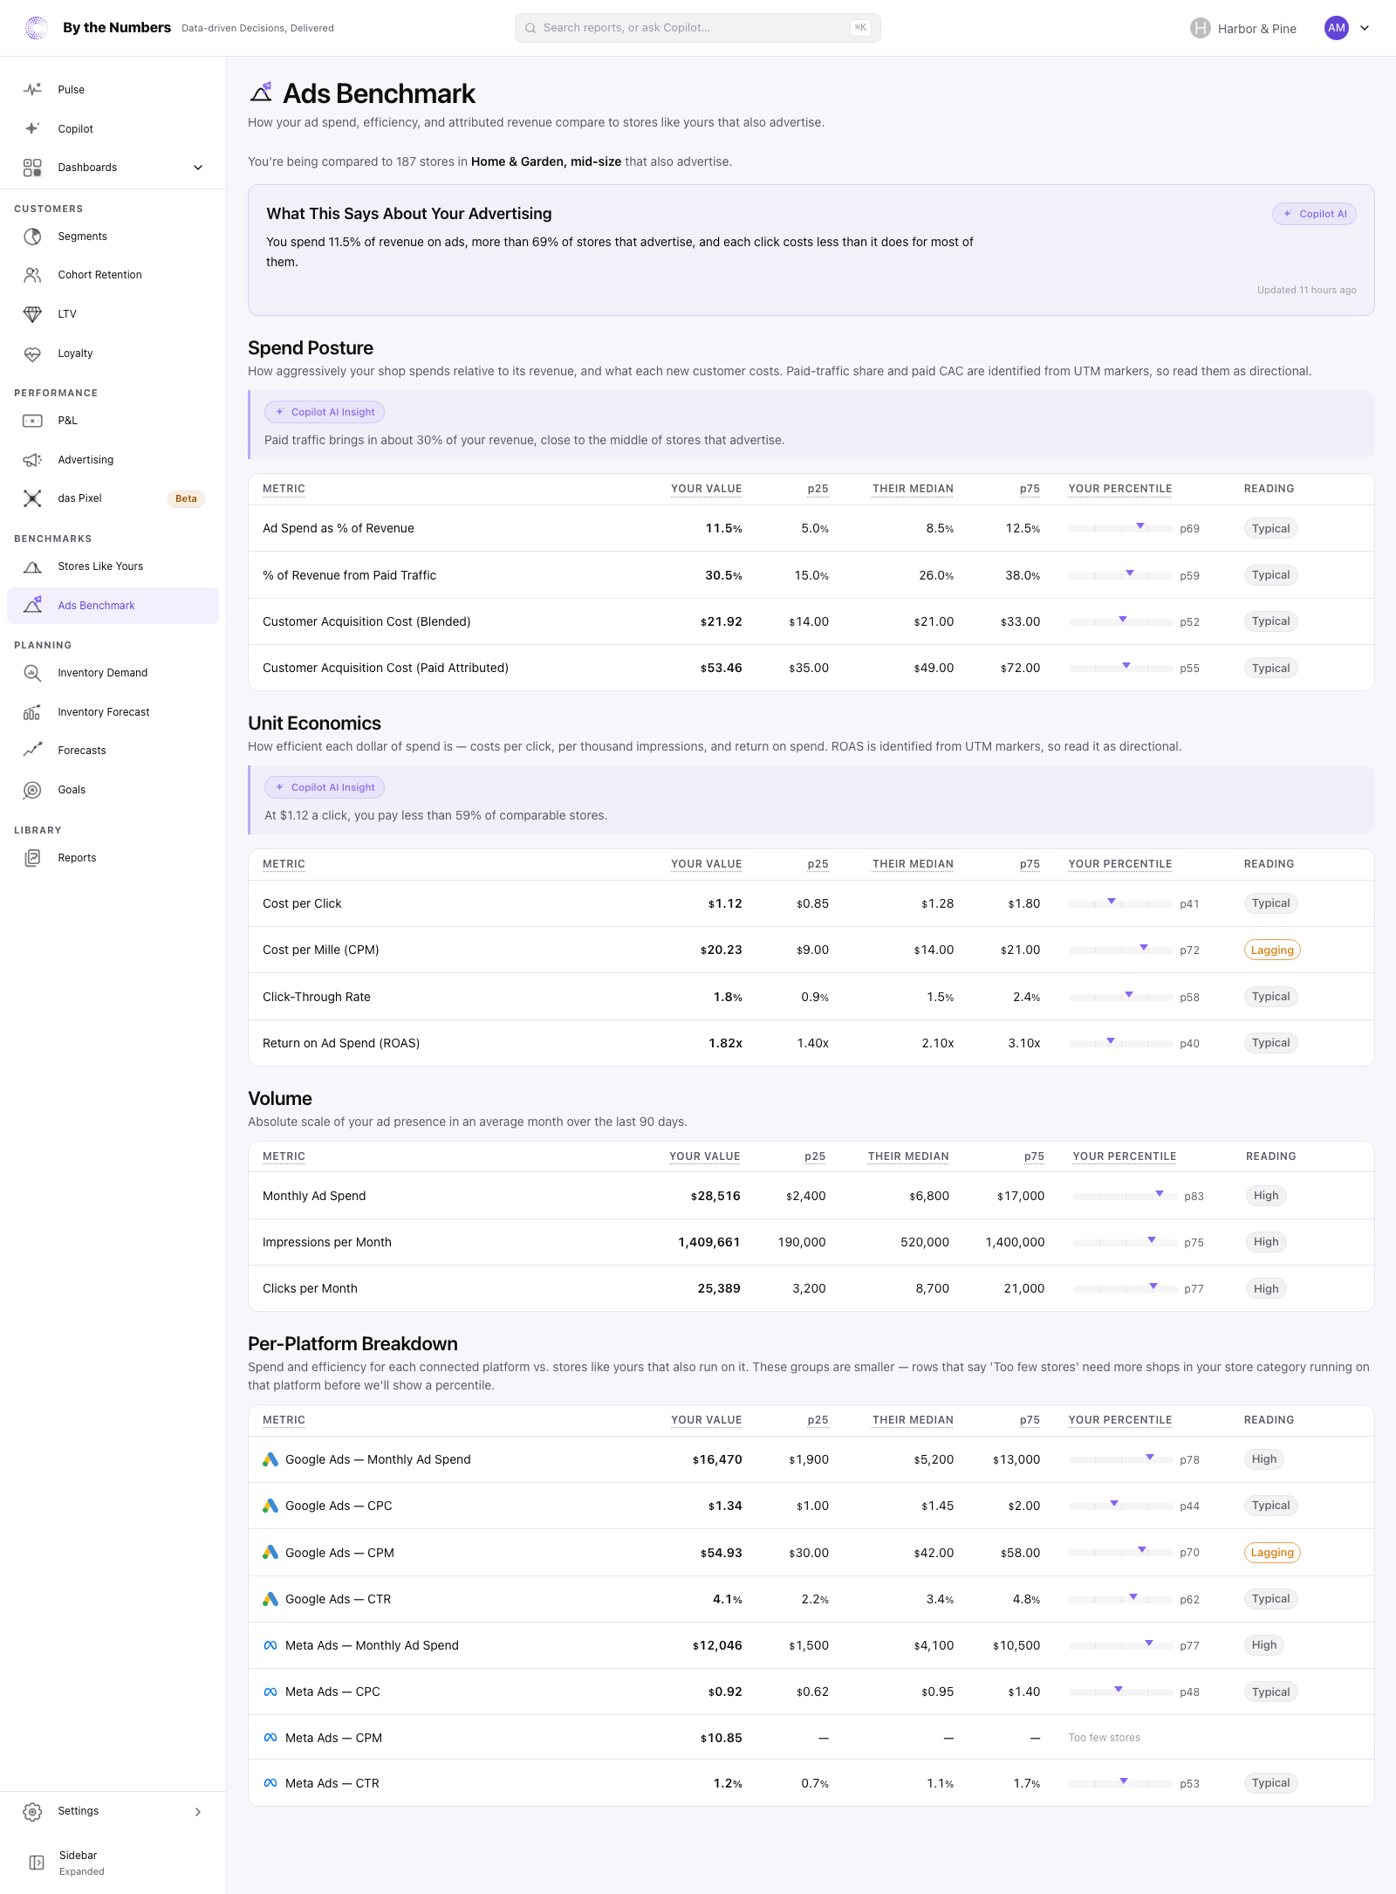1396x1894 pixels.
Task: Focus the Search reports or ask Copilot field
Action: tap(698, 28)
